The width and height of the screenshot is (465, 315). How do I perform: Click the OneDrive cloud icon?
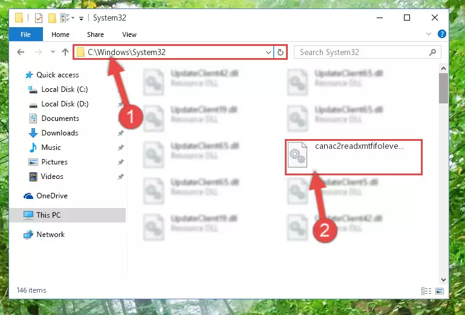pyautogui.click(x=28, y=196)
